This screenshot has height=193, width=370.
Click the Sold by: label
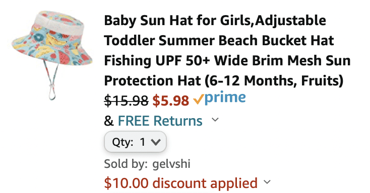click(x=126, y=164)
